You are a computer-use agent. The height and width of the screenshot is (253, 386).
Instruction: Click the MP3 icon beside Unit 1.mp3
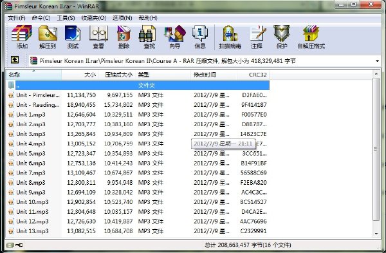click(x=11, y=115)
